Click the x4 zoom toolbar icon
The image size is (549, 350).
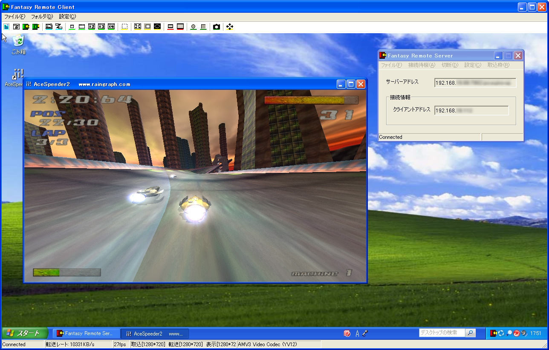point(111,27)
